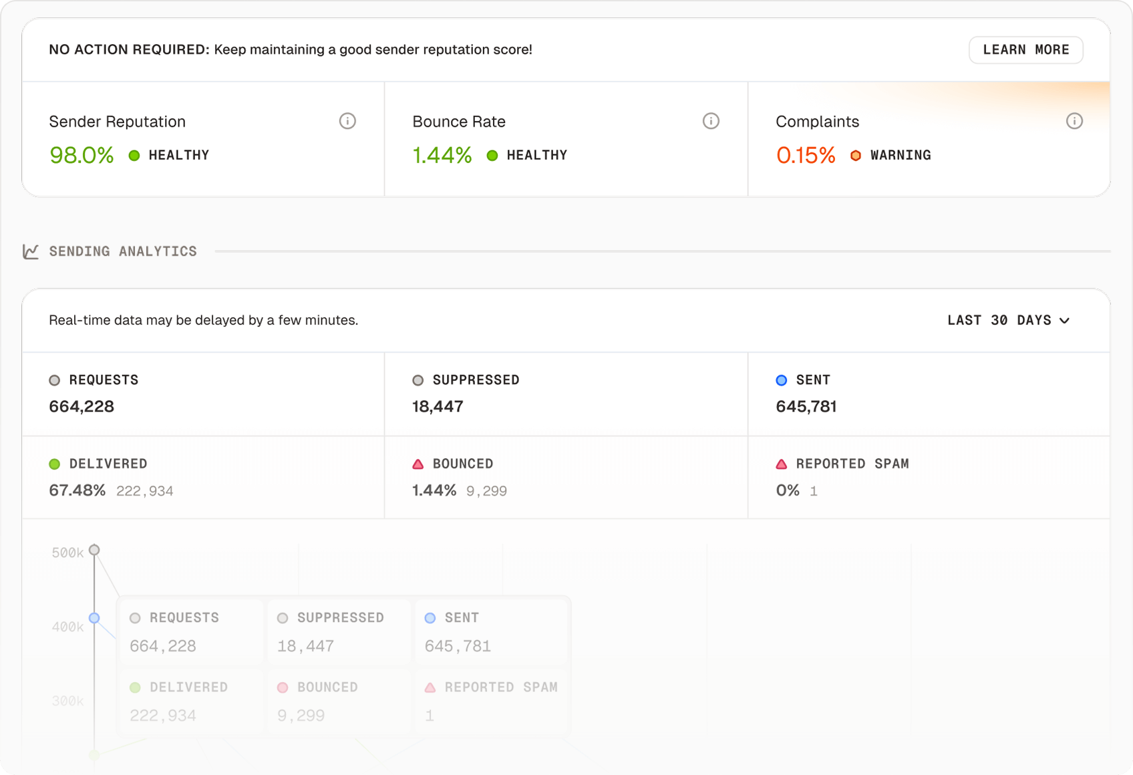Select the 500k data point on the chart
The width and height of the screenshot is (1133, 775).
tap(93, 549)
